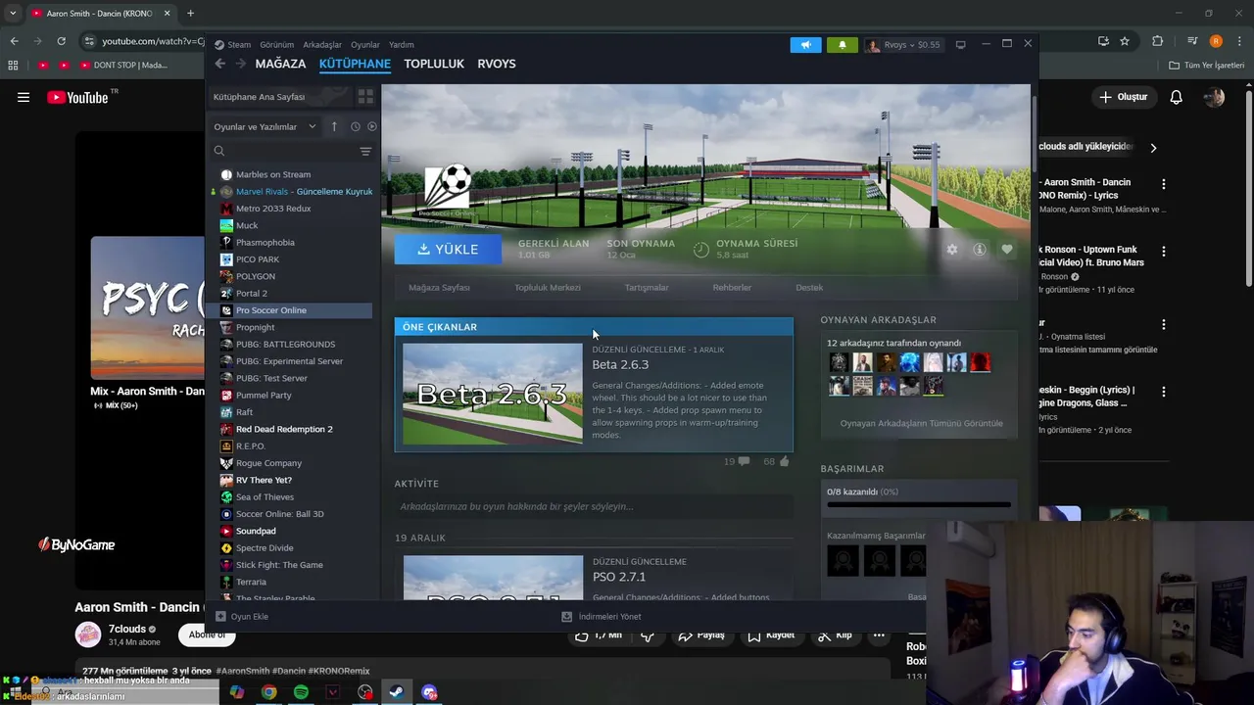Open options for Aaron Smith Dancin Lyrics video

1163,184
